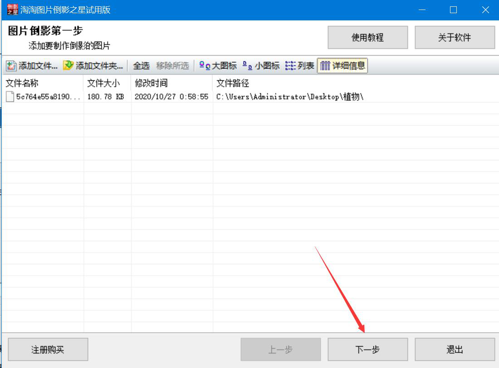Click the app logo icon in title bar

click(12, 10)
